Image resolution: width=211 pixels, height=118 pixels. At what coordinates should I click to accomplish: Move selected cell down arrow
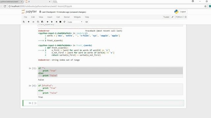tap(52, 22)
